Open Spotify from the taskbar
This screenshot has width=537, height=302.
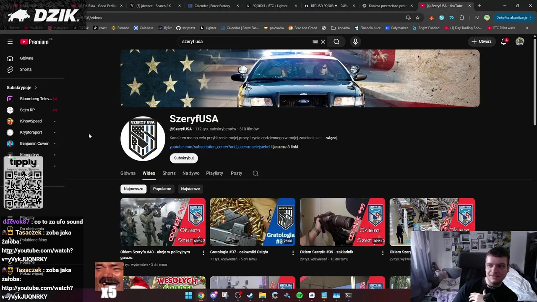pyautogui.click(x=300, y=295)
